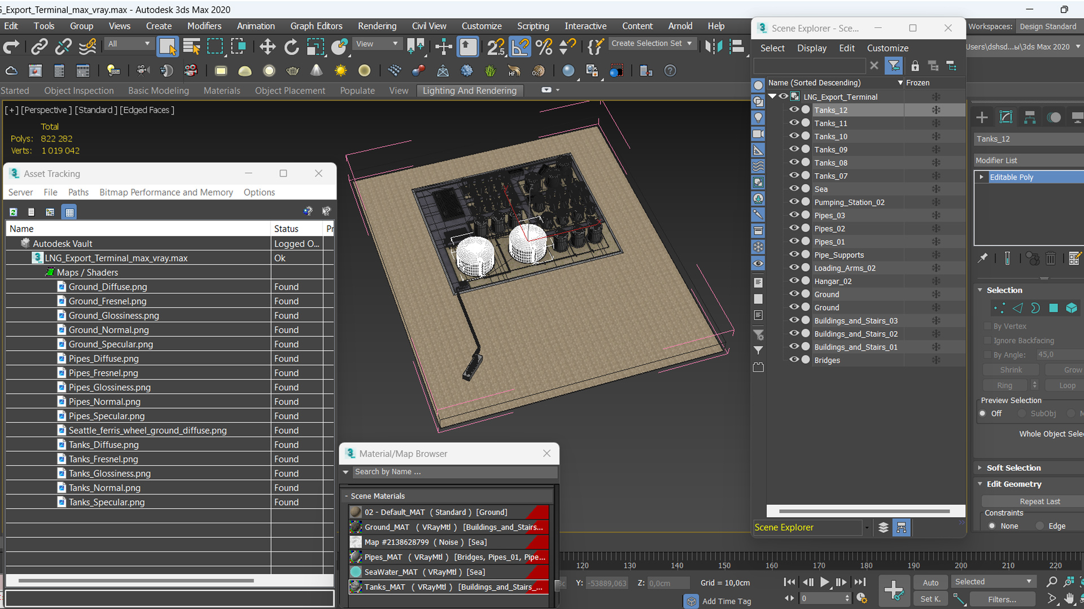This screenshot has width=1084, height=609.
Task: Click the teapot render icon
Action: 292,71
